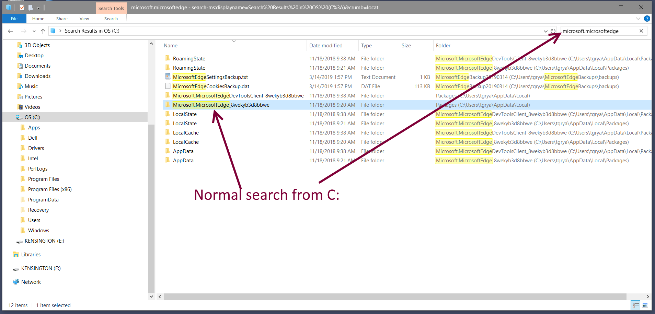Select MicrosoftEdgeSettingsBackup.txt file
Image resolution: width=655 pixels, height=314 pixels.
click(x=210, y=77)
